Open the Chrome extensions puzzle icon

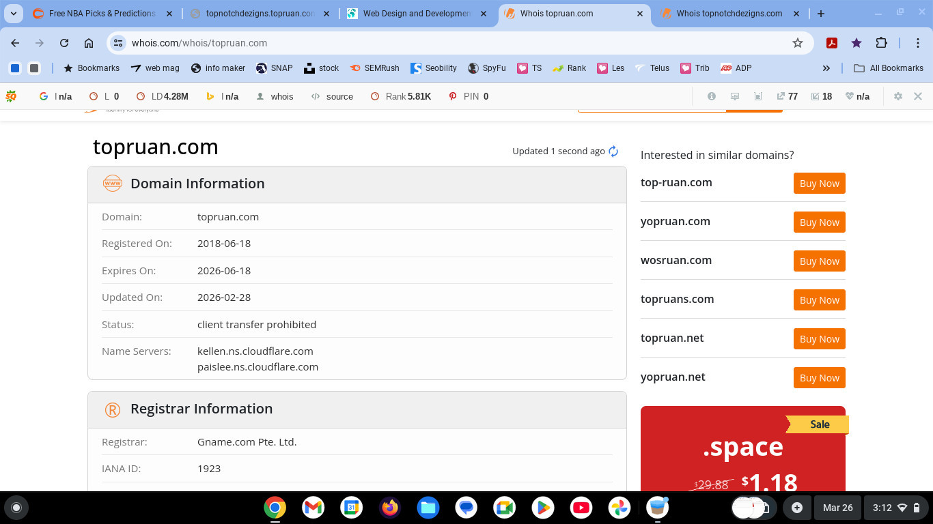pyautogui.click(x=881, y=43)
